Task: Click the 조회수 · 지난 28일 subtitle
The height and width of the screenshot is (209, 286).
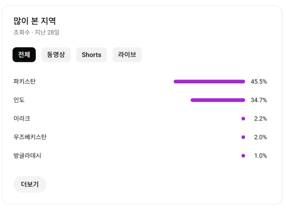Action: tap(37, 32)
